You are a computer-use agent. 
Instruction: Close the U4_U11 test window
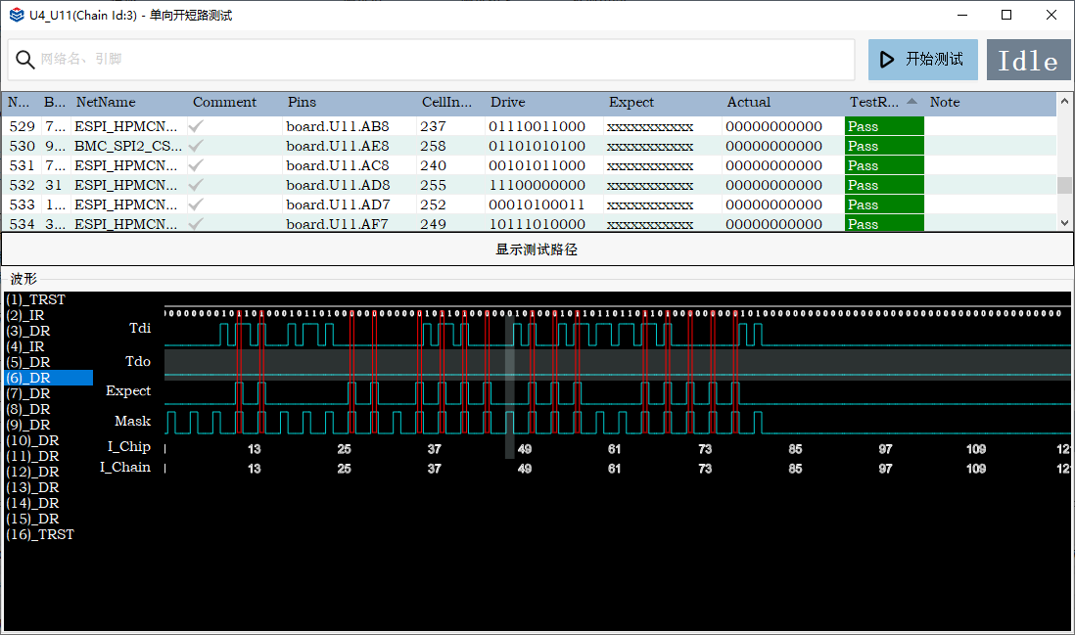tap(1051, 15)
